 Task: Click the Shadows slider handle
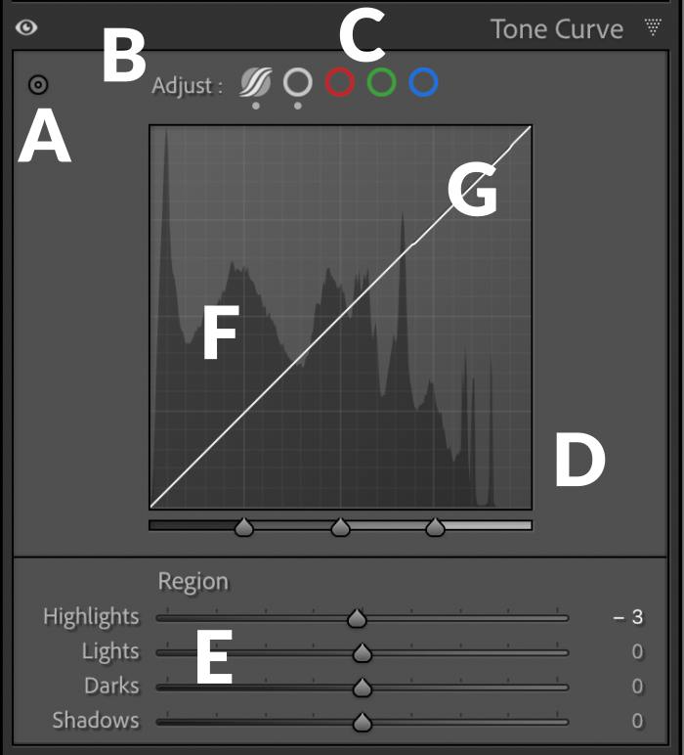pyautogui.click(x=362, y=722)
